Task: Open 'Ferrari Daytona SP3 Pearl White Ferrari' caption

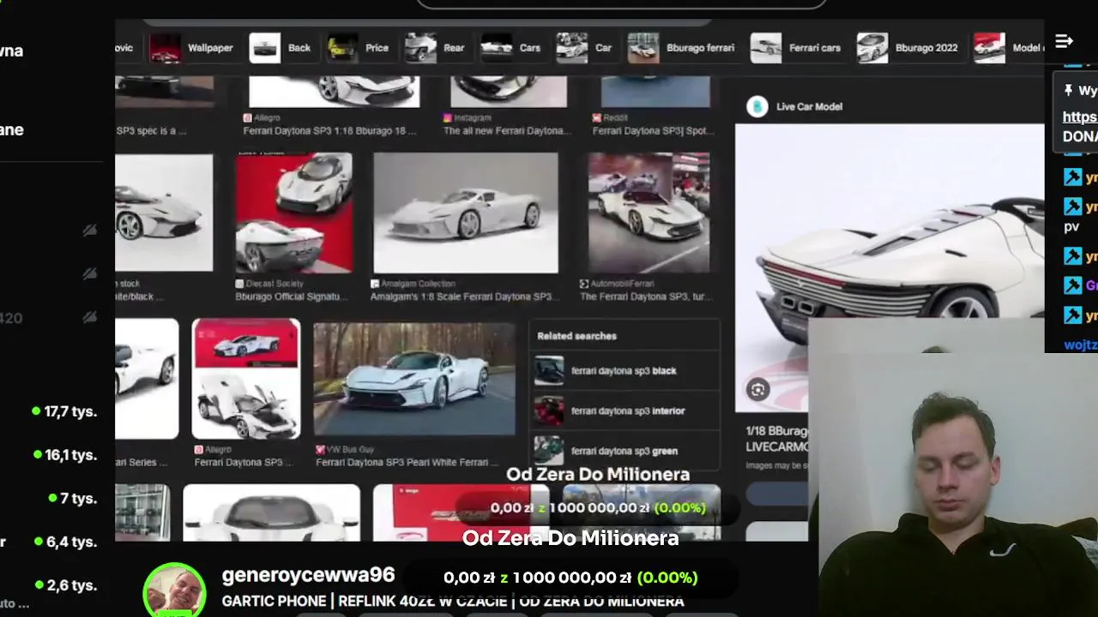Action: (407, 463)
